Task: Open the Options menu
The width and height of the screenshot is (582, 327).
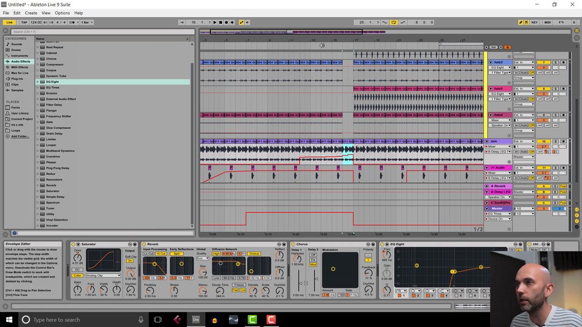Action: point(62,13)
